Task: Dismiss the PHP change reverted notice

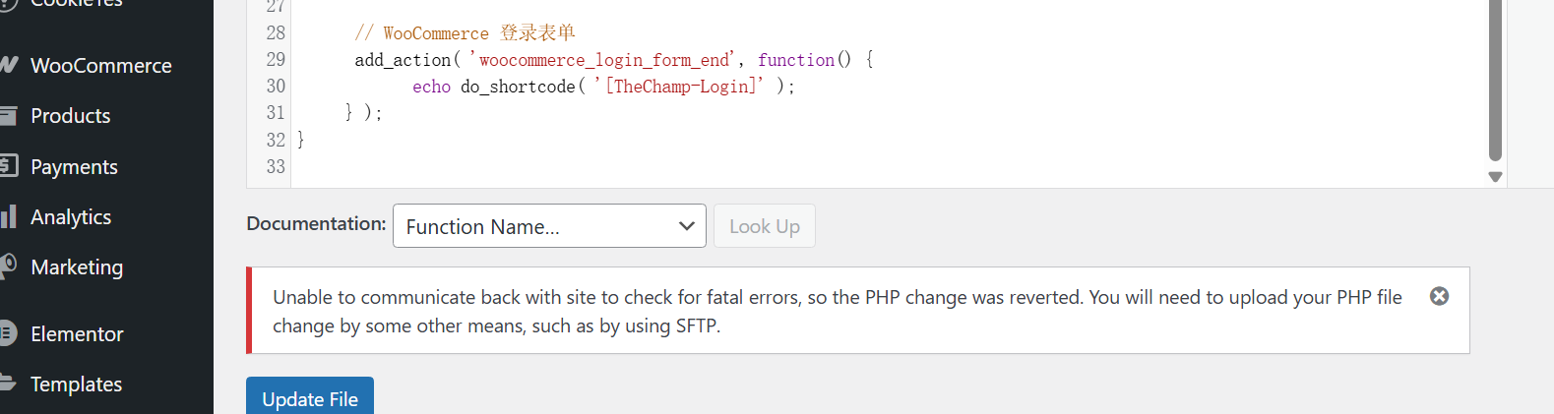Action: coord(1439,296)
